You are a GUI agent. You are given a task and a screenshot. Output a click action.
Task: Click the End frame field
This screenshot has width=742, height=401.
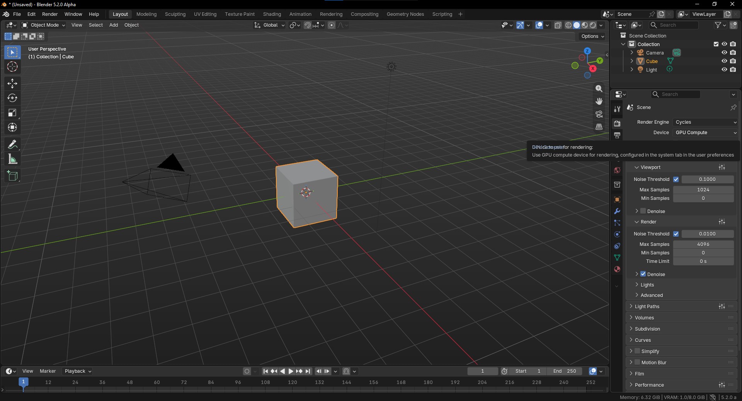point(565,371)
